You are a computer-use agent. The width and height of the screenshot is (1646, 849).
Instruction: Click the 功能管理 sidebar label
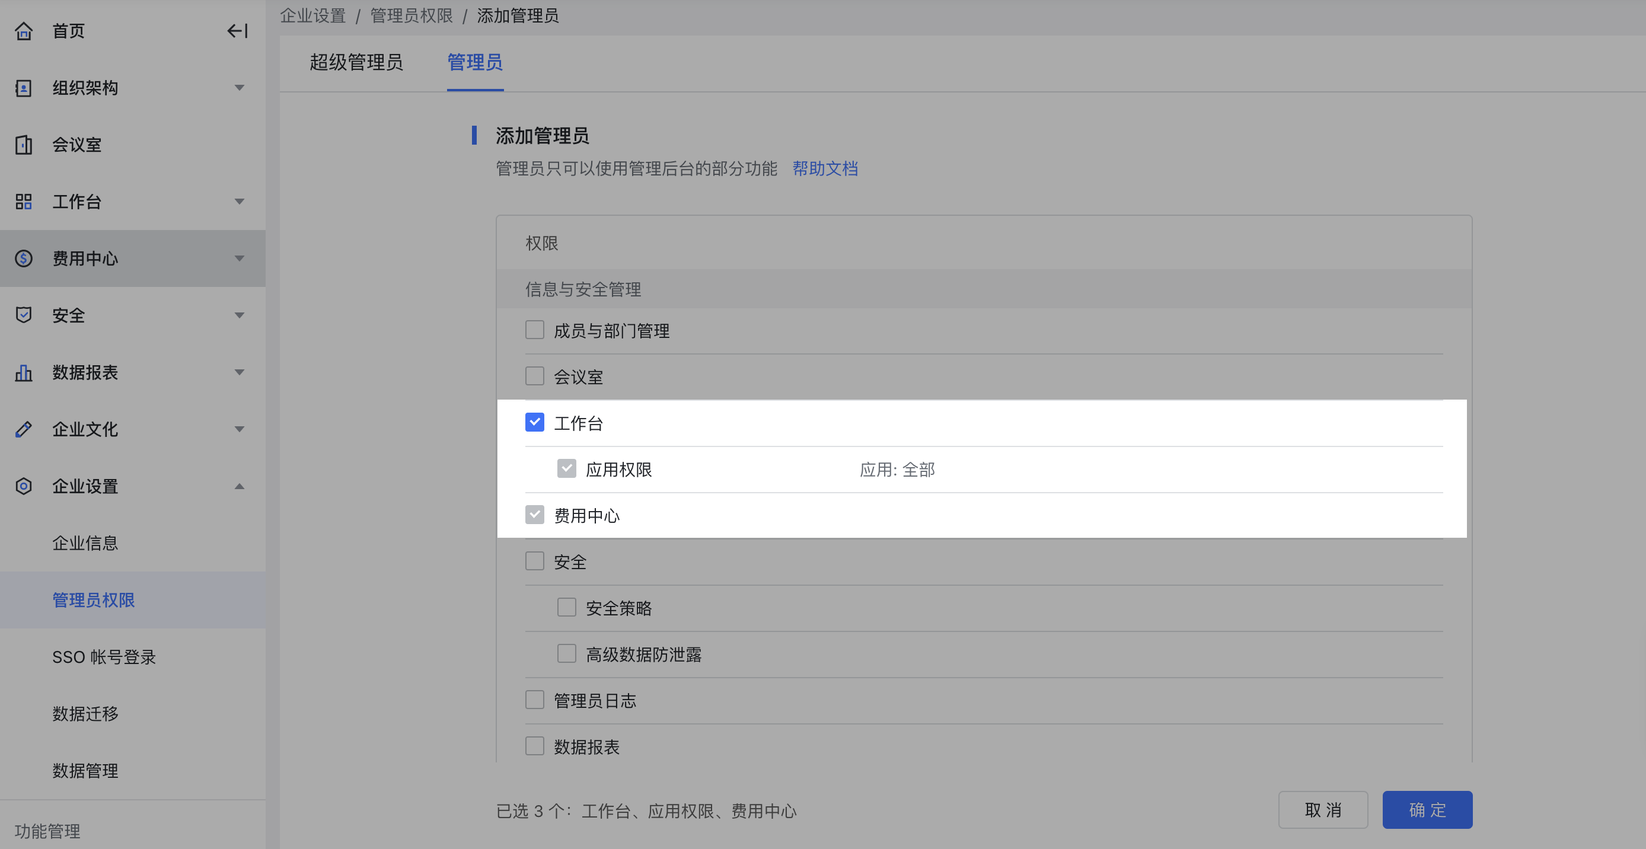[47, 831]
